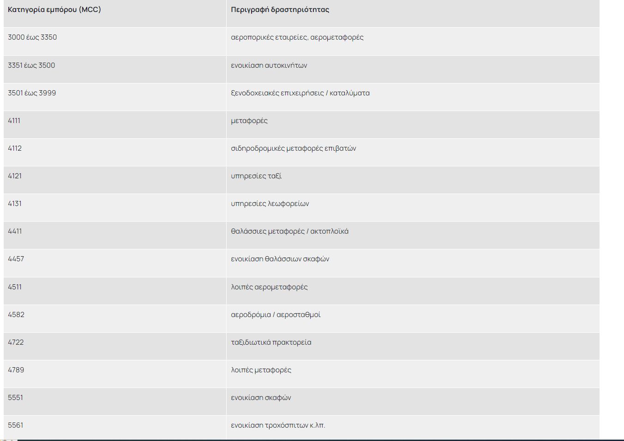Select the MCC code 4789 cell
The image size is (624, 441).
16,370
